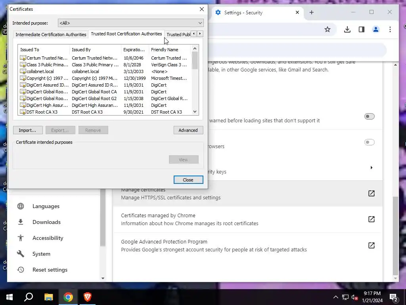Switch to Trusted Publishers tab

tap(178, 35)
